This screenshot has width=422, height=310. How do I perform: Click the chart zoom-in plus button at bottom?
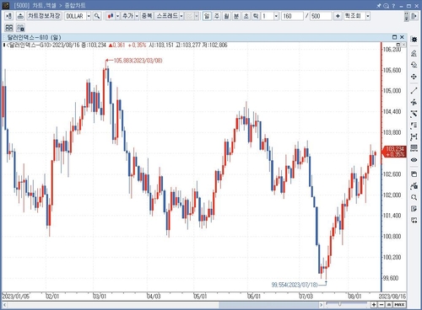(374, 305)
